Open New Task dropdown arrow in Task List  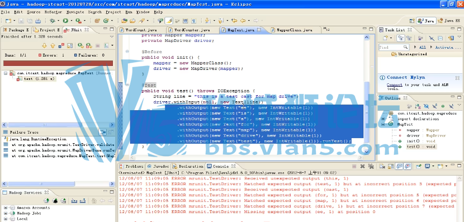[391, 38]
